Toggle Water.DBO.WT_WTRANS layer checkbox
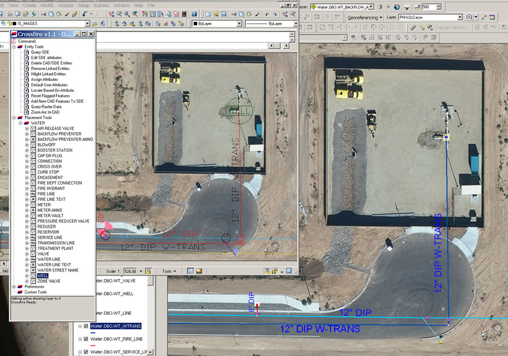This screenshot has width=508, height=356. click(86, 326)
